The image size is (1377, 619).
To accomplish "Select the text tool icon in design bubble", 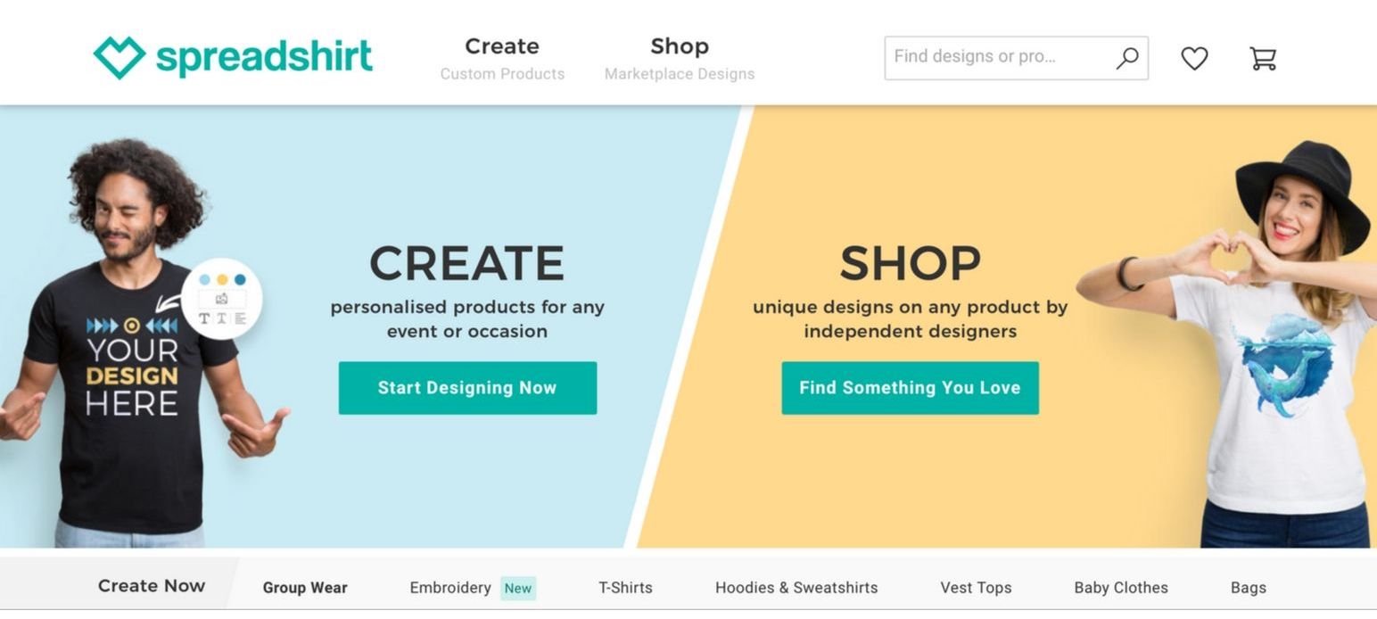I will point(204,318).
